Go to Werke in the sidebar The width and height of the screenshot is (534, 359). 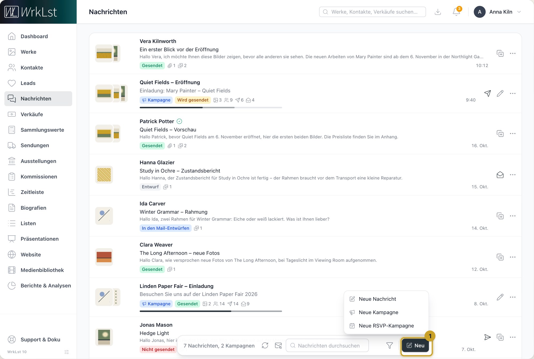click(38, 52)
